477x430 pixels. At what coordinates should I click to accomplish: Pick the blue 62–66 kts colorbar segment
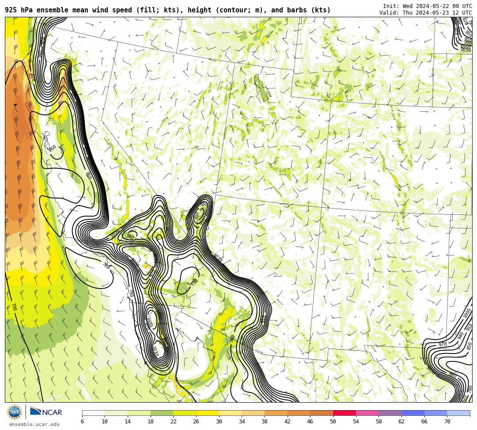pyautogui.click(x=413, y=413)
